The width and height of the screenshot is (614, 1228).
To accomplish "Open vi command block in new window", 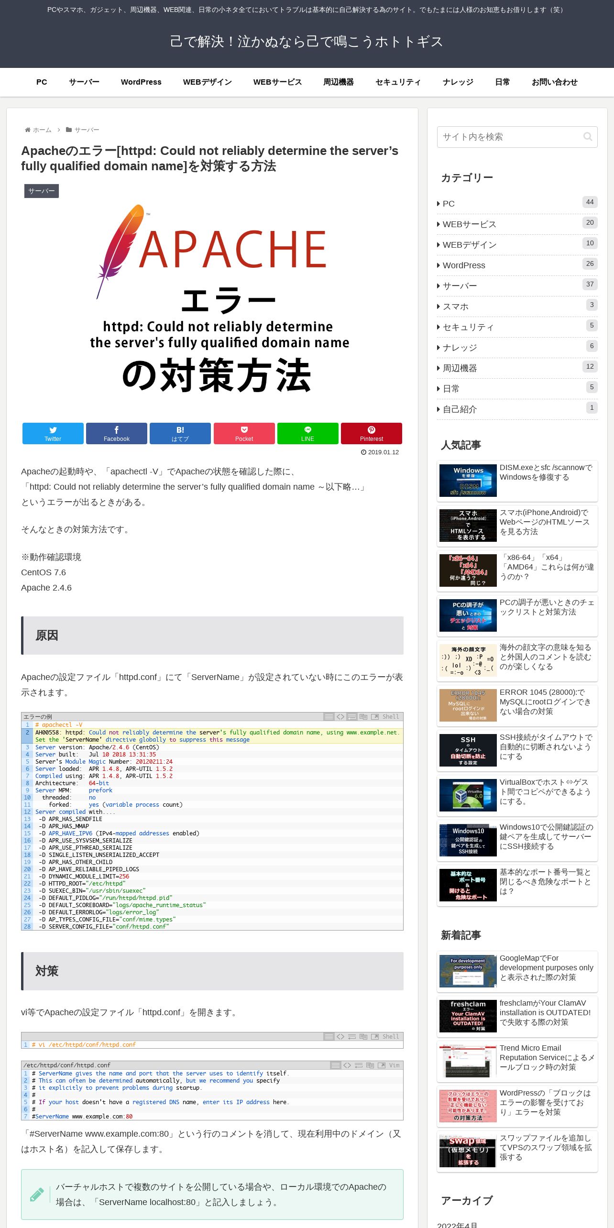I will click(x=375, y=1036).
